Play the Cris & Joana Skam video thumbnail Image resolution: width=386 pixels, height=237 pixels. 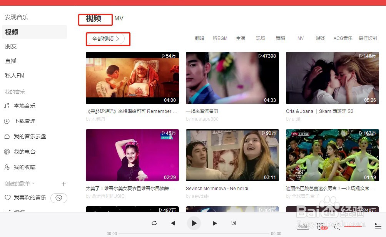333,78
